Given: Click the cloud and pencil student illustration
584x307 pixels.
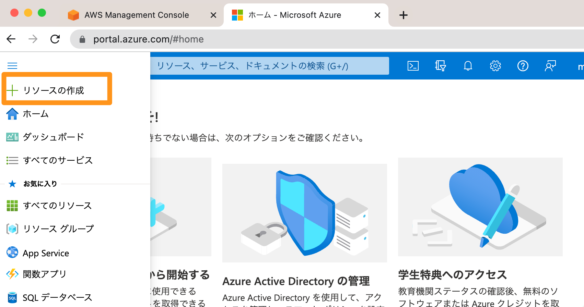Looking at the screenshot, I should click(480, 207).
